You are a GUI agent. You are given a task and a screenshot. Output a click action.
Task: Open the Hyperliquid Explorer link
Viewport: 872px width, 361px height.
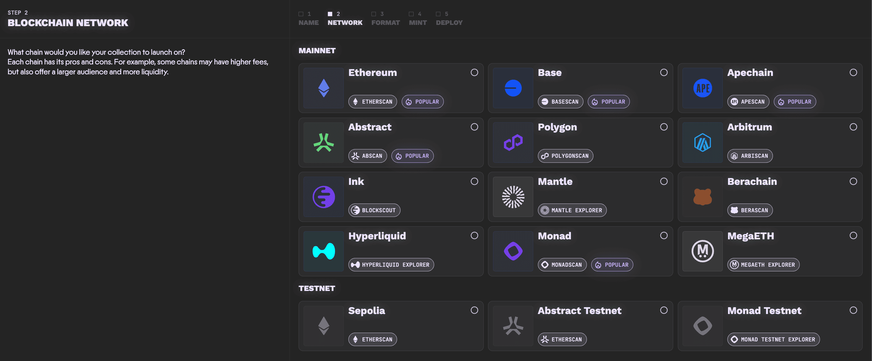click(x=391, y=265)
